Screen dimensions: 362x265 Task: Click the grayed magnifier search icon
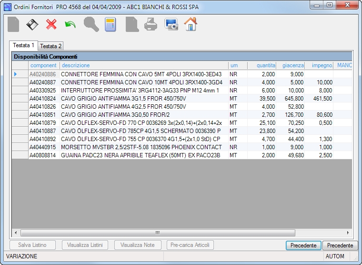click(x=91, y=24)
